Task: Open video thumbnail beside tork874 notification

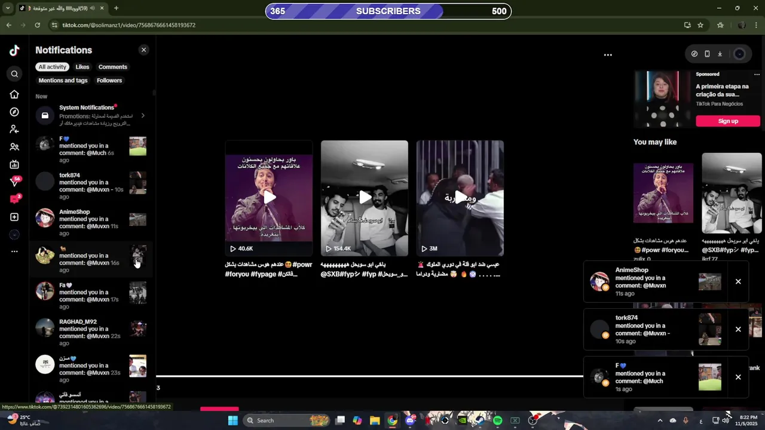Action: pos(137,183)
